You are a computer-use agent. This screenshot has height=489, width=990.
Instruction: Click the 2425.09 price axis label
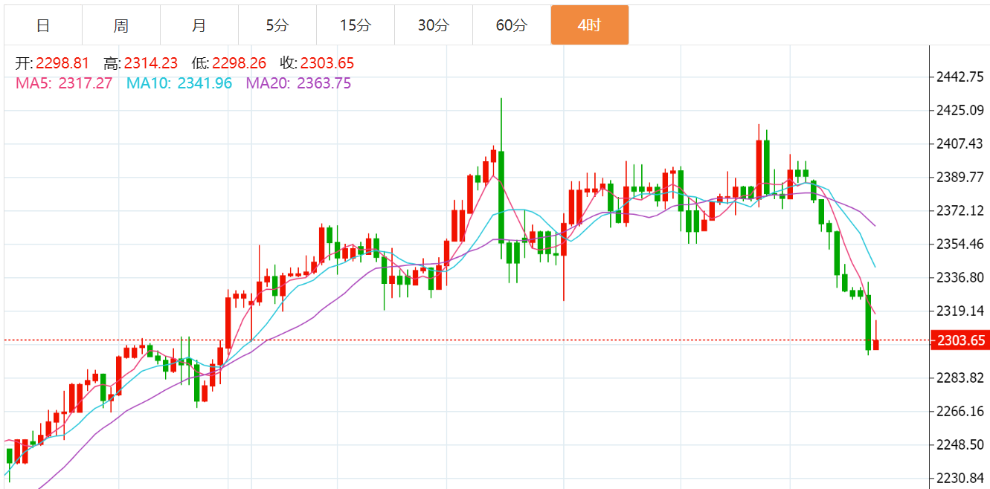coord(960,111)
